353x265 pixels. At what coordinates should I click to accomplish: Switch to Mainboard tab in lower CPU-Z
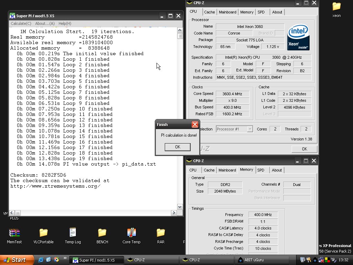click(x=227, y=170)
